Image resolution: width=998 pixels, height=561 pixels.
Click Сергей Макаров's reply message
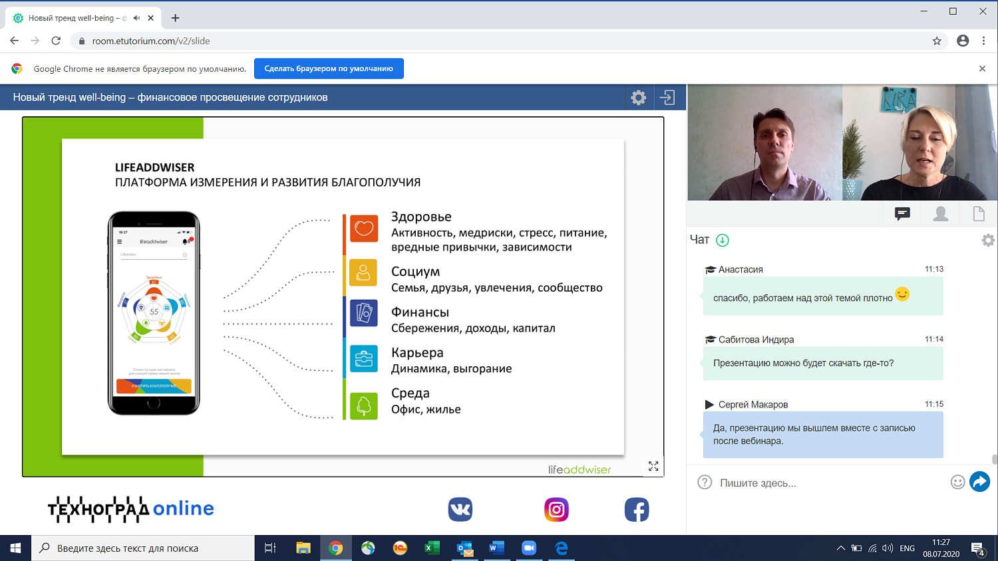point(823,435)
